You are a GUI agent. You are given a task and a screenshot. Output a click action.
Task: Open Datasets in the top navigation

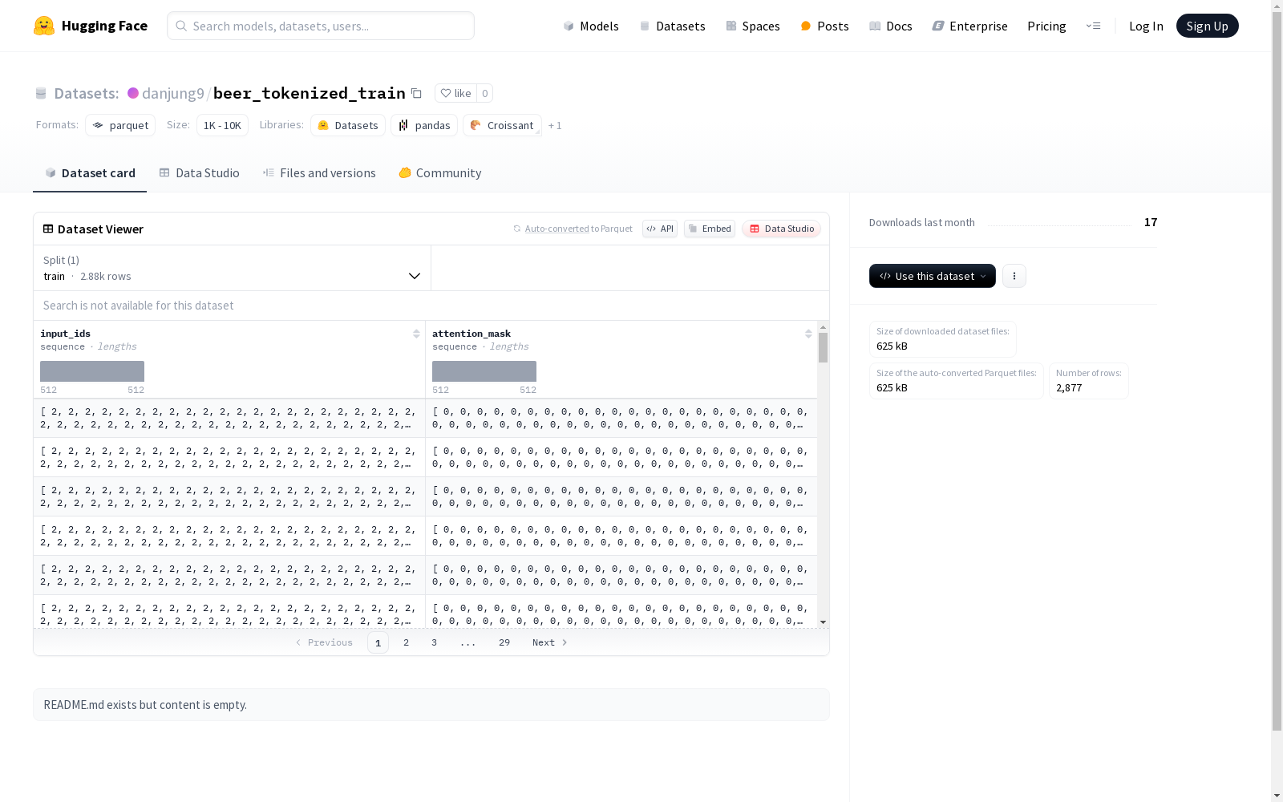tap(672, 26)
